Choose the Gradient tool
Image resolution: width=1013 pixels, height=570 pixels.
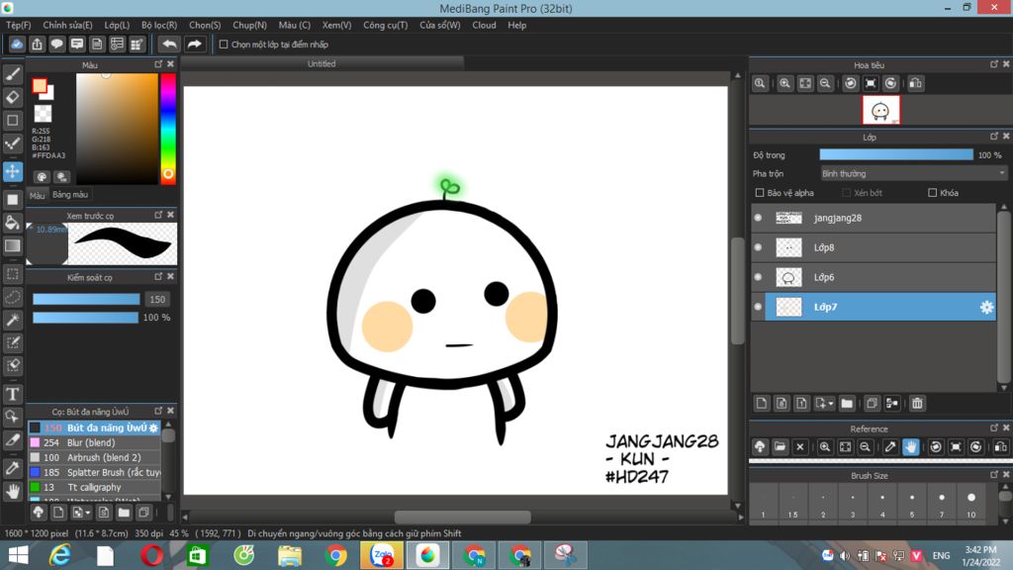coord(12,245)
